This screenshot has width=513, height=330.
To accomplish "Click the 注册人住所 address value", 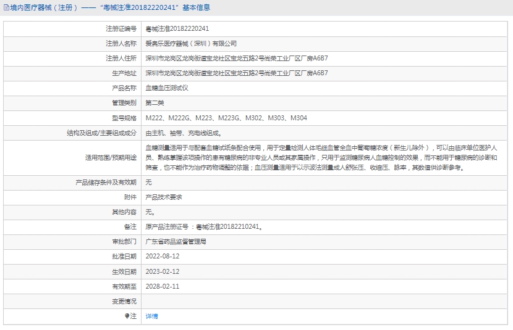I will [x=236, y=59].
